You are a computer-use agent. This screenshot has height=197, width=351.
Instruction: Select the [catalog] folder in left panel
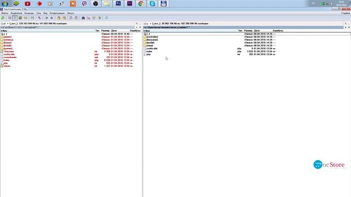click(8, 40)
